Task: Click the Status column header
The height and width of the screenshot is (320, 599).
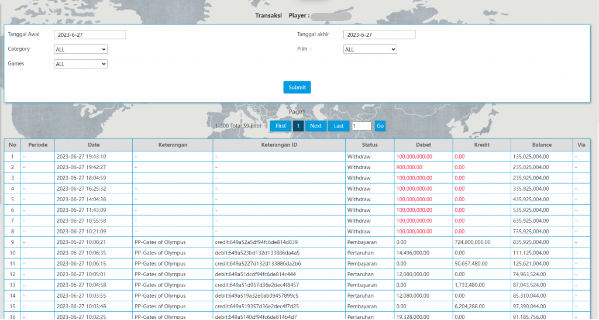Action: (x=369, y=145)
